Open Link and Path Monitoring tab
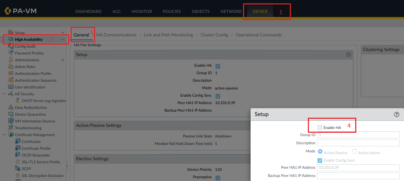This screenshot has width=404, height=181. tap(168, 35)
